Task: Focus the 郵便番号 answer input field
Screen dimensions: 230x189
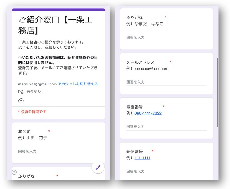Action: point(166,172)
